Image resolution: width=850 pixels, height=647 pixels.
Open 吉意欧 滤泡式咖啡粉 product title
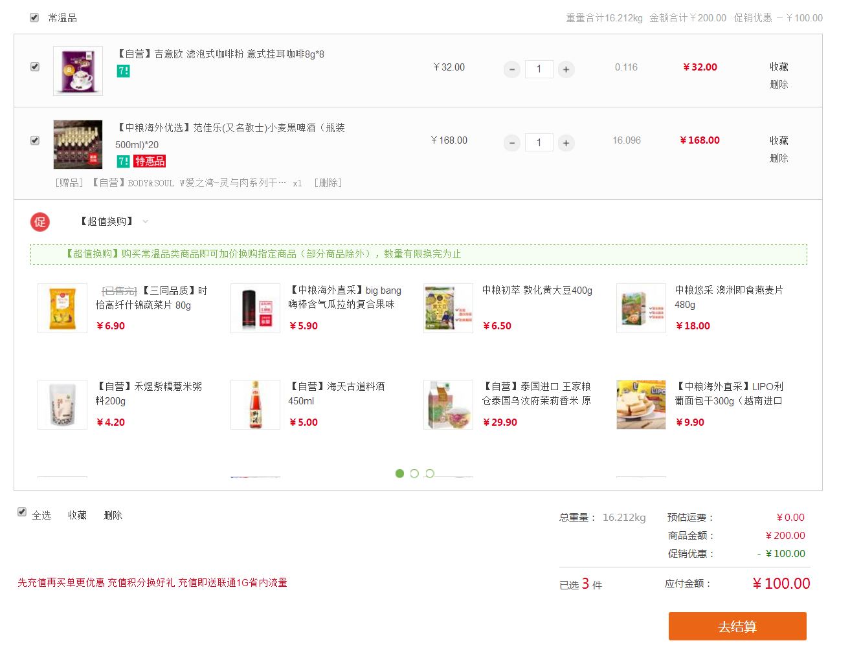point(220,54)
